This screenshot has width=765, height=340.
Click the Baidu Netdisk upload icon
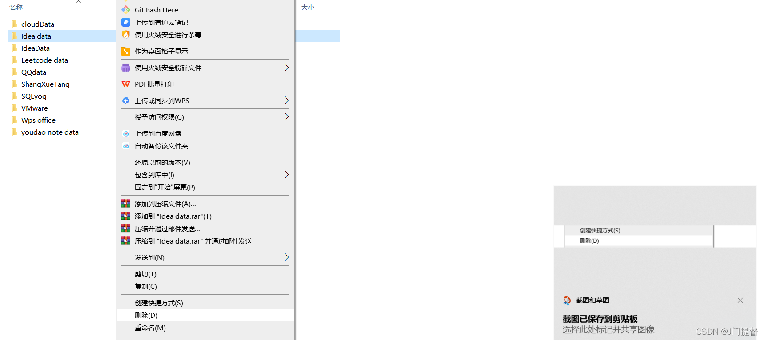point(126,133)
